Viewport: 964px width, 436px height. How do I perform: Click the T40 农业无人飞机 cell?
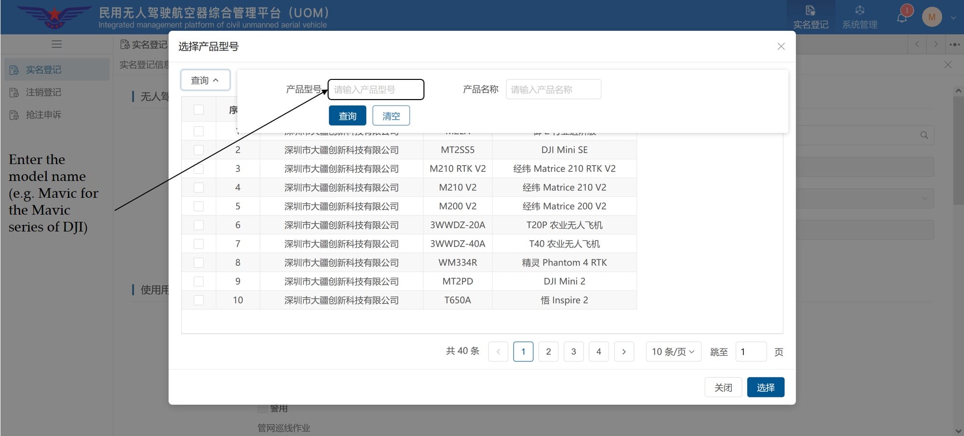click(x=564, y=244)
